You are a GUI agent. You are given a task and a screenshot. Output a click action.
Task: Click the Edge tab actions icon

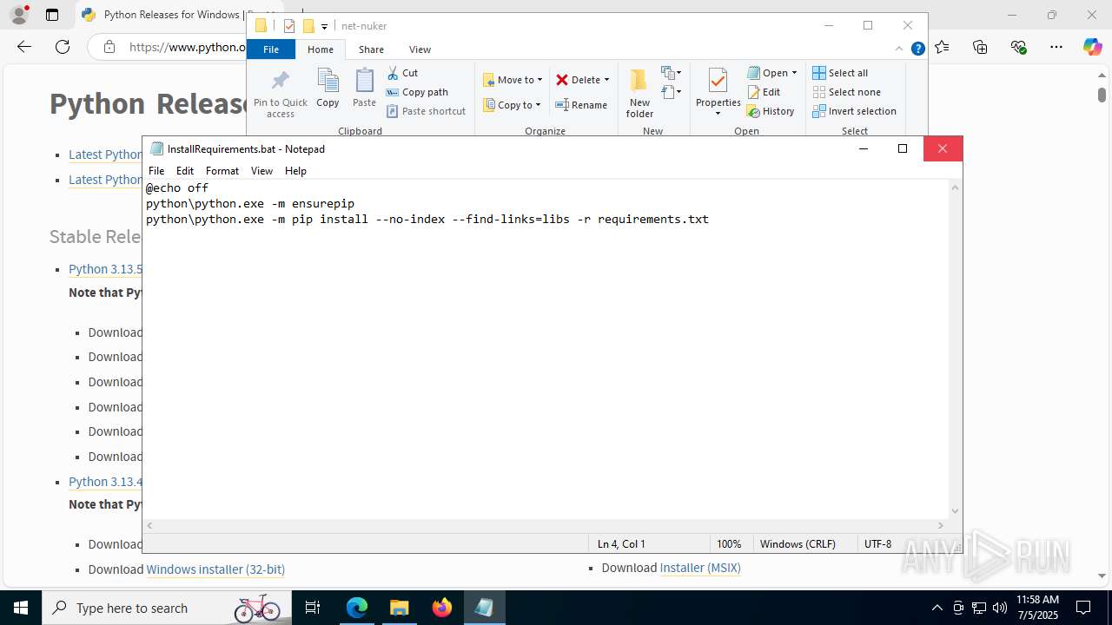(52, 15)
